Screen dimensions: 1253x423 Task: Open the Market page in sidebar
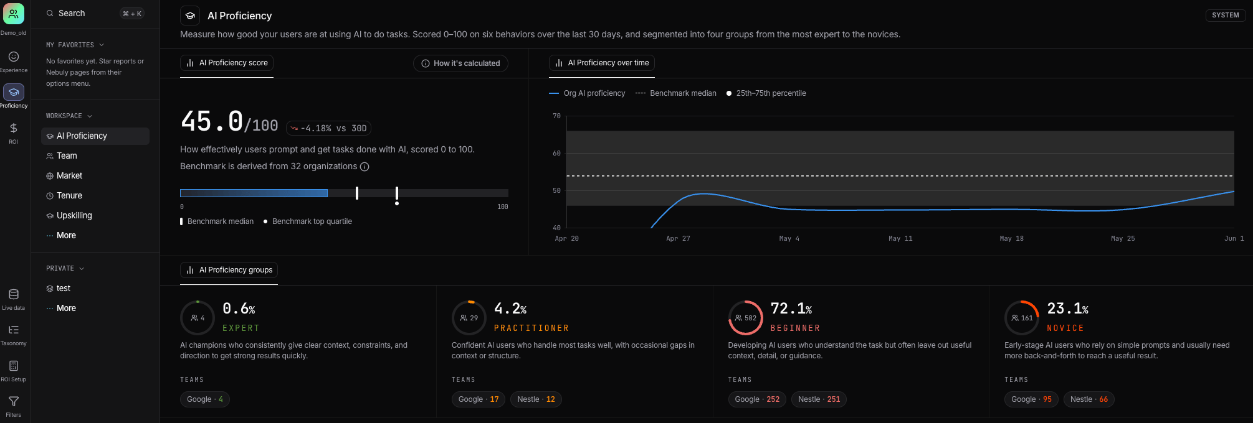point(95,175)
